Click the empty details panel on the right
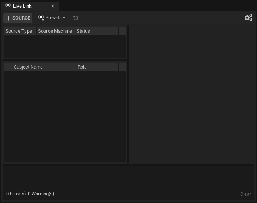Screen dimensions: 257x203 click(x=192, y=94)
